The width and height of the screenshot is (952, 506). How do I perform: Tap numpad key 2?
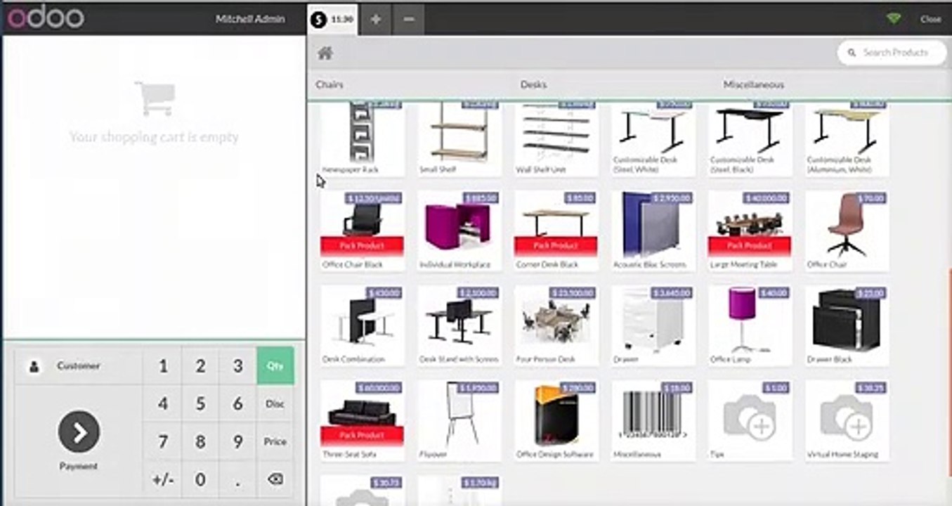pos(200,366)
